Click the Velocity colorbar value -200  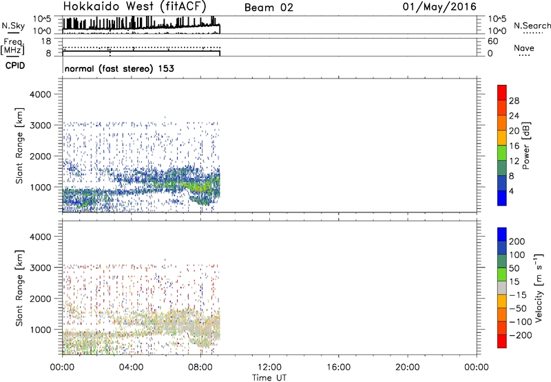click(x=521, y=335)
